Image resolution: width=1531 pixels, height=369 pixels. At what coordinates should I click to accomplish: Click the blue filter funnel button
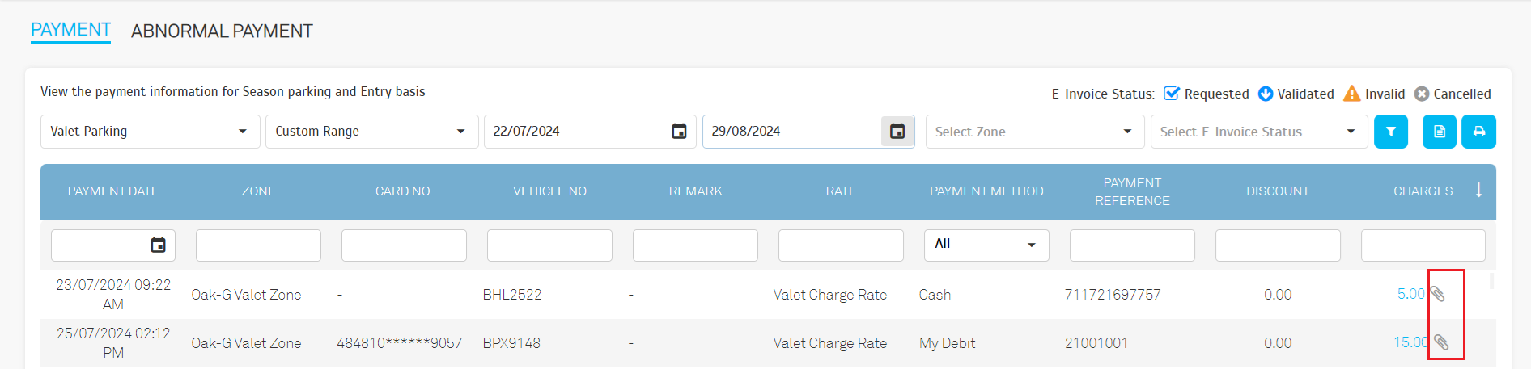click(1390, 132)
